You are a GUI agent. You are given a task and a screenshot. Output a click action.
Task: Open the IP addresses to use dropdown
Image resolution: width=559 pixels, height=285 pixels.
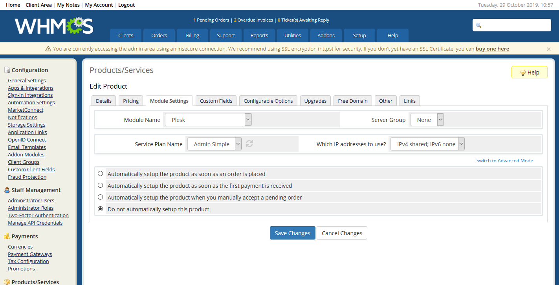[428, 144]
